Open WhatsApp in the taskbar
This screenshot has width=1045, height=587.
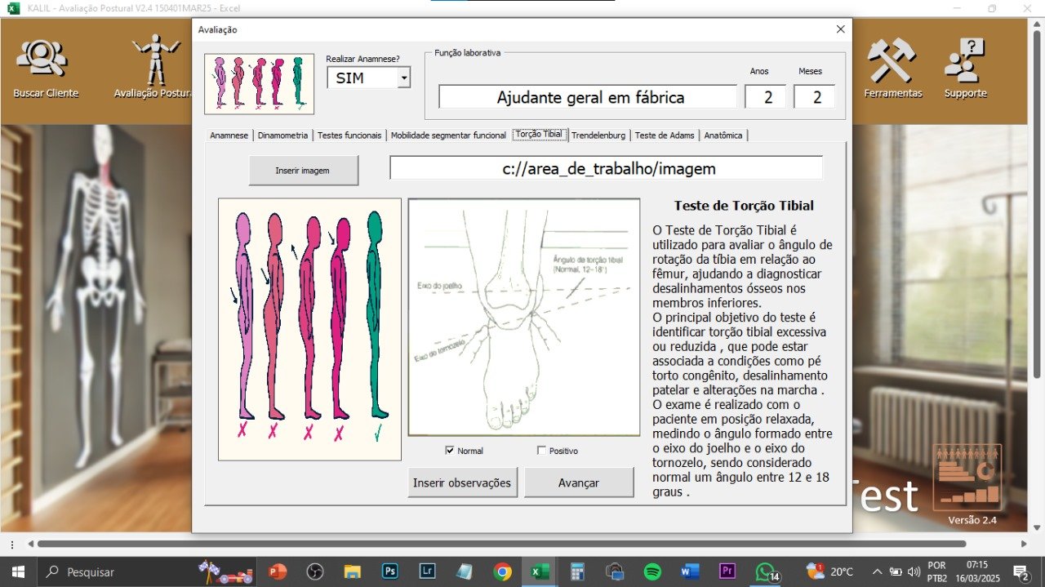pyautogui.click(x=764, y=571)
